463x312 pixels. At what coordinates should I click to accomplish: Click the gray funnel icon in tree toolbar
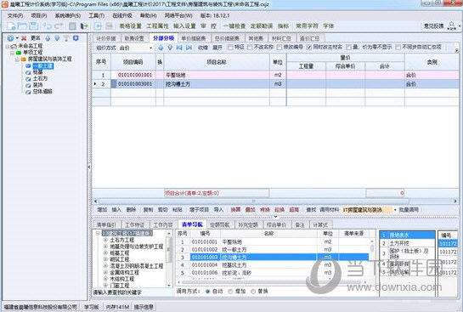pyautogui.click(x=66, y=38)
